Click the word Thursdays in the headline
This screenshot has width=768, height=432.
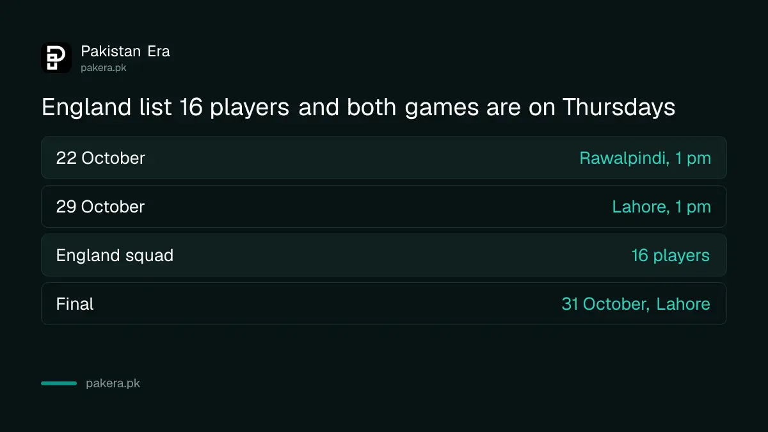click(x=619, y=108)
